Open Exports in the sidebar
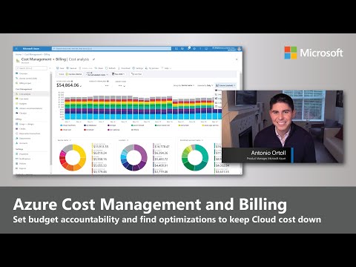 pos(21,168)
